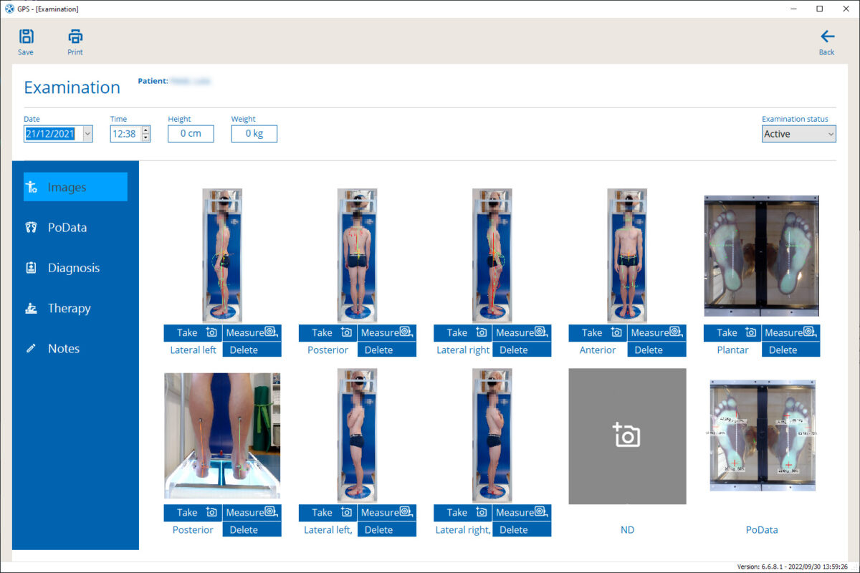Click the Height input field
Viewport: 860px width, 573px height.
point(191,134)
